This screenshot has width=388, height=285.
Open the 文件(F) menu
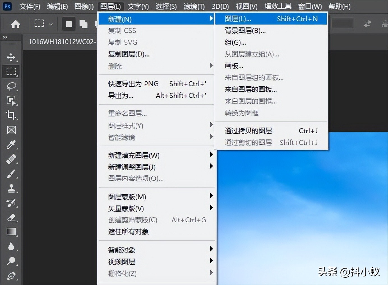point(30,6)
